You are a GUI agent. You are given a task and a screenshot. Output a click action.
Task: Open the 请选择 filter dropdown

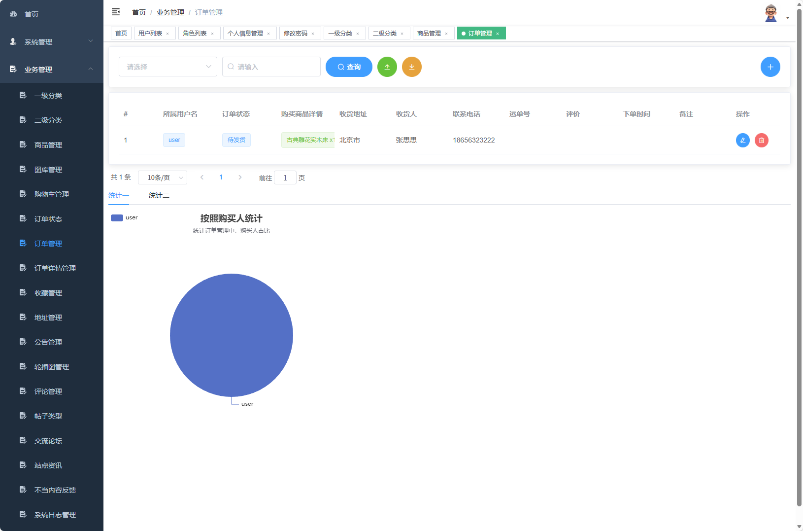click(x=167, y=67)
